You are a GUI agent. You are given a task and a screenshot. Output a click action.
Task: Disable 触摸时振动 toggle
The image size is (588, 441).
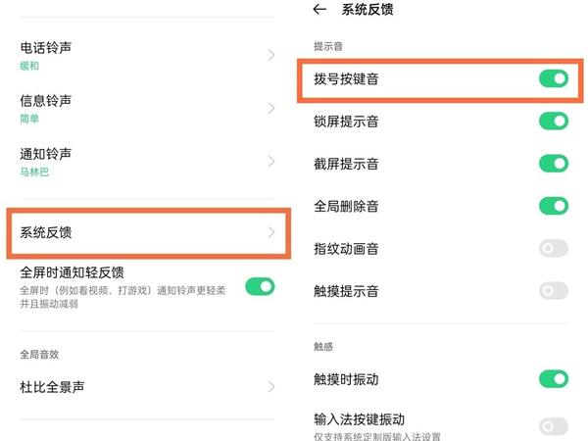(553, 378)
